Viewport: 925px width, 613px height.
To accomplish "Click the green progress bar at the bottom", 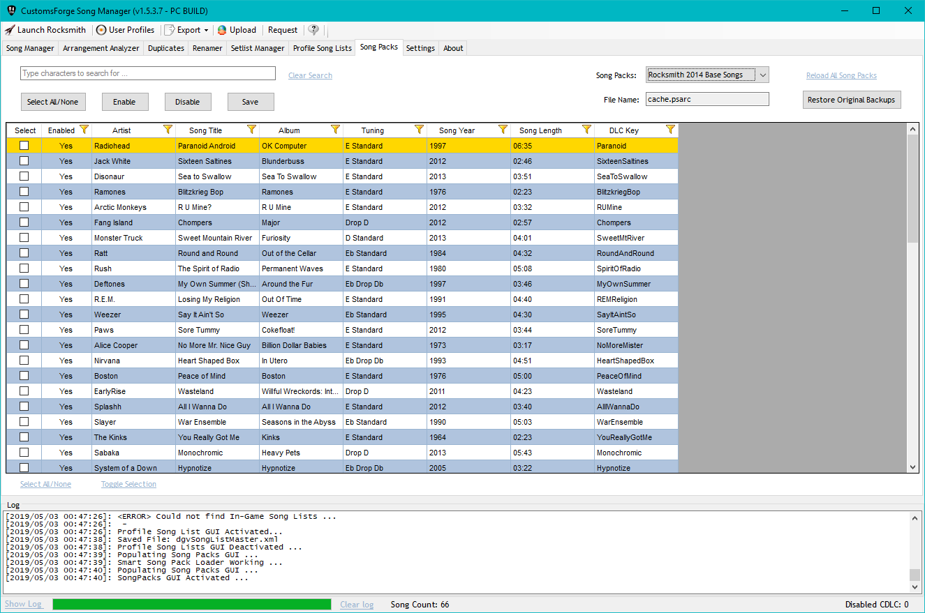I will coord(191,604).
